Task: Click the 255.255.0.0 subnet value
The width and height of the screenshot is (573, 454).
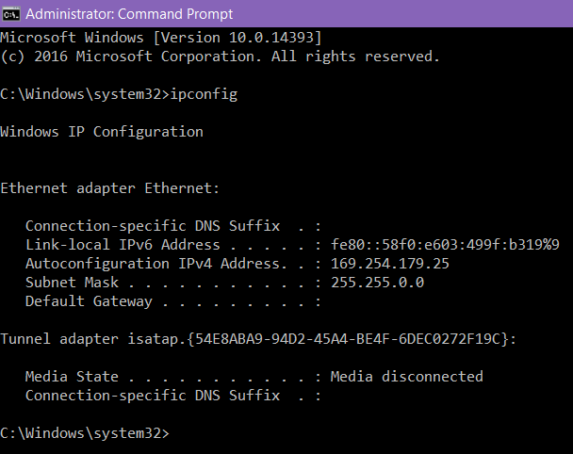Action: [x=377, y=283]
